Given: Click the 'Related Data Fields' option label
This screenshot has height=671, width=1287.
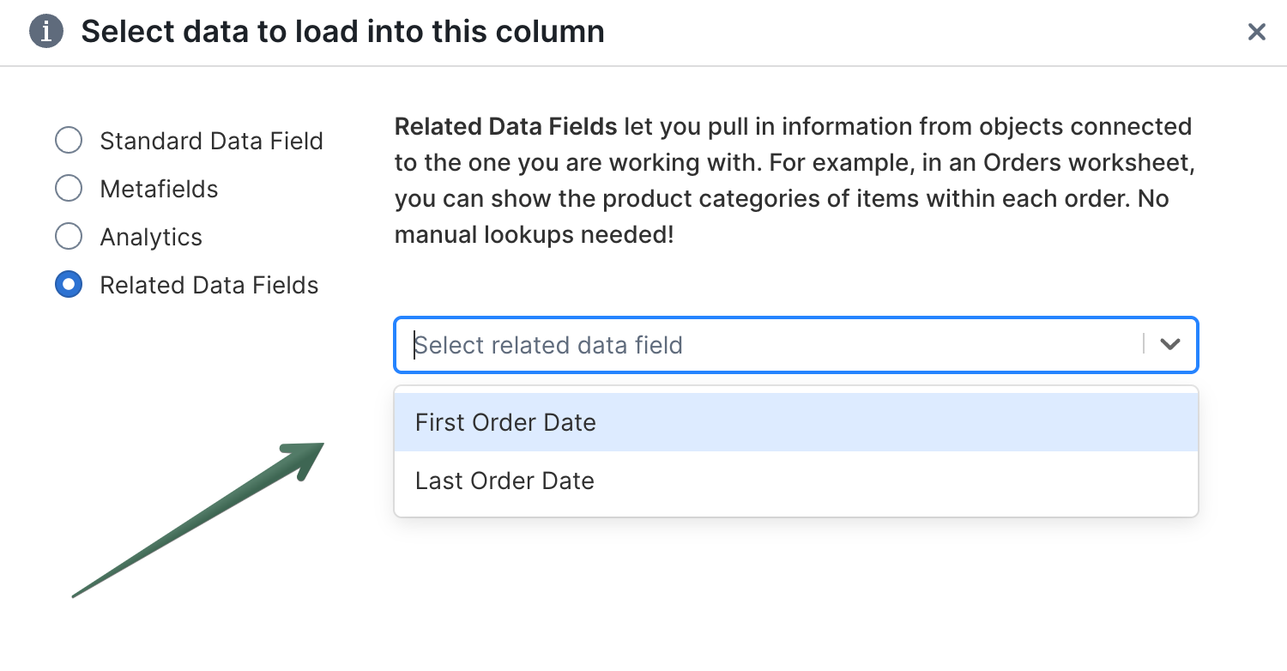Looking at the screenshot, I should 208,285.
